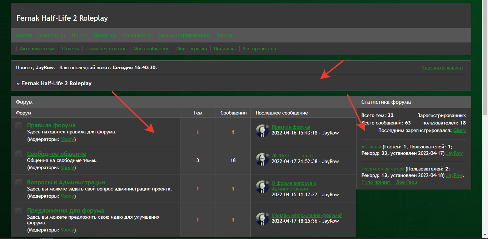This screenshot has height=239, width=488.
Task: Click the avatar next to О форме вопроса к Администрации
Action: [x=263, y=187]
